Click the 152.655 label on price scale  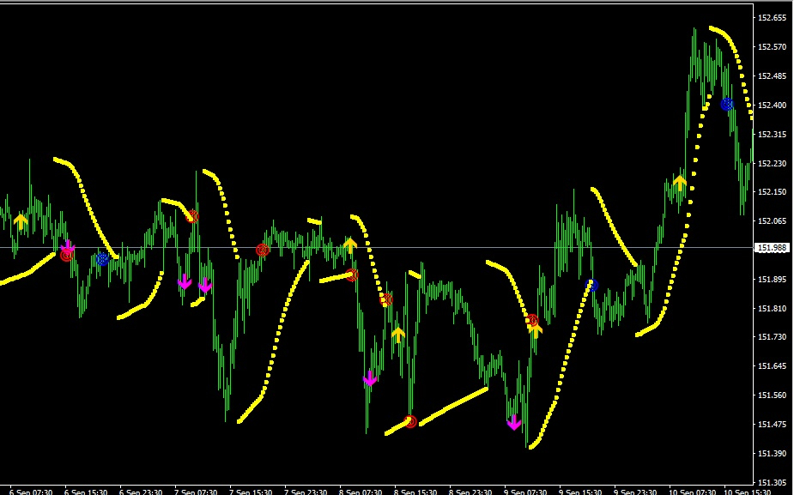click(772, 18)
